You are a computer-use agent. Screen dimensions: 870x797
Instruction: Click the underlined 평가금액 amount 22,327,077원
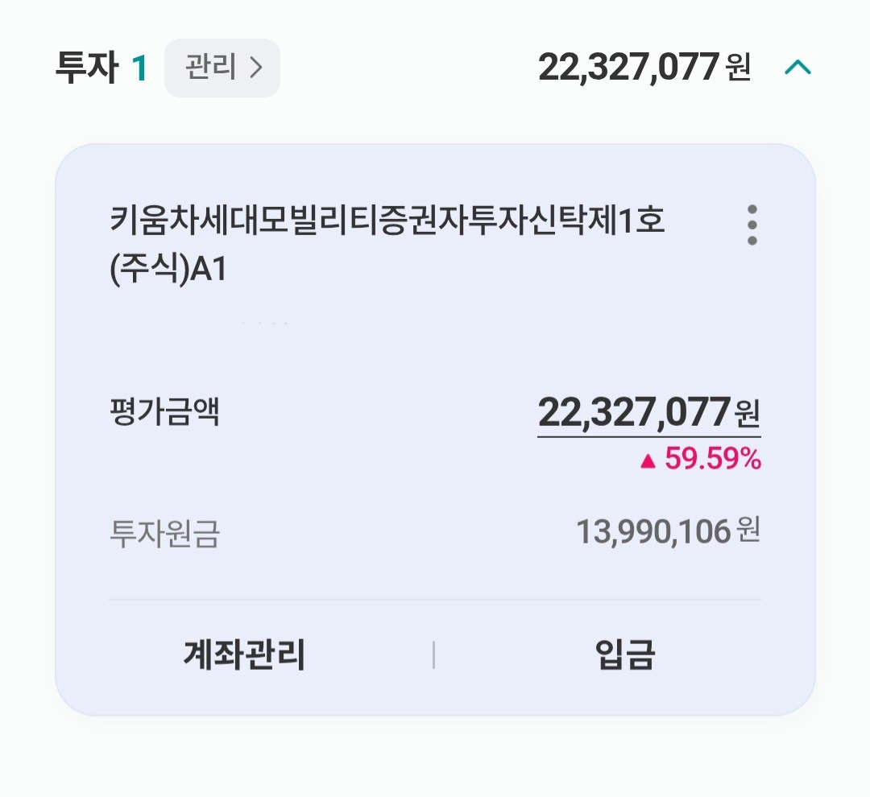point(636,415)
